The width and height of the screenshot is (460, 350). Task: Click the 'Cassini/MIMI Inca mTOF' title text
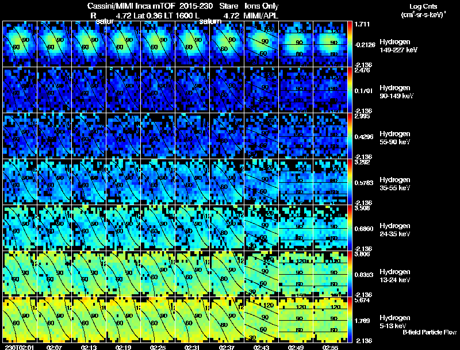(x=131, y=6)
